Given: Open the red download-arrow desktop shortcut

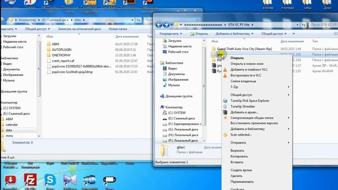Looking at the screenshot, I should [x=10, y=180].
